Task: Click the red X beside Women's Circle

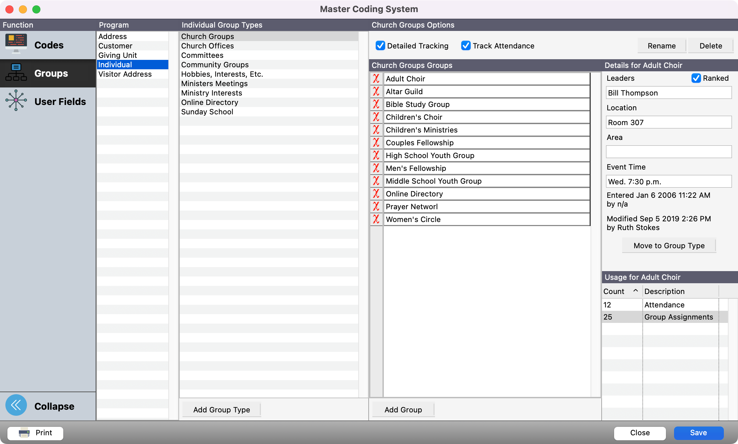Action: click(376, 219)
